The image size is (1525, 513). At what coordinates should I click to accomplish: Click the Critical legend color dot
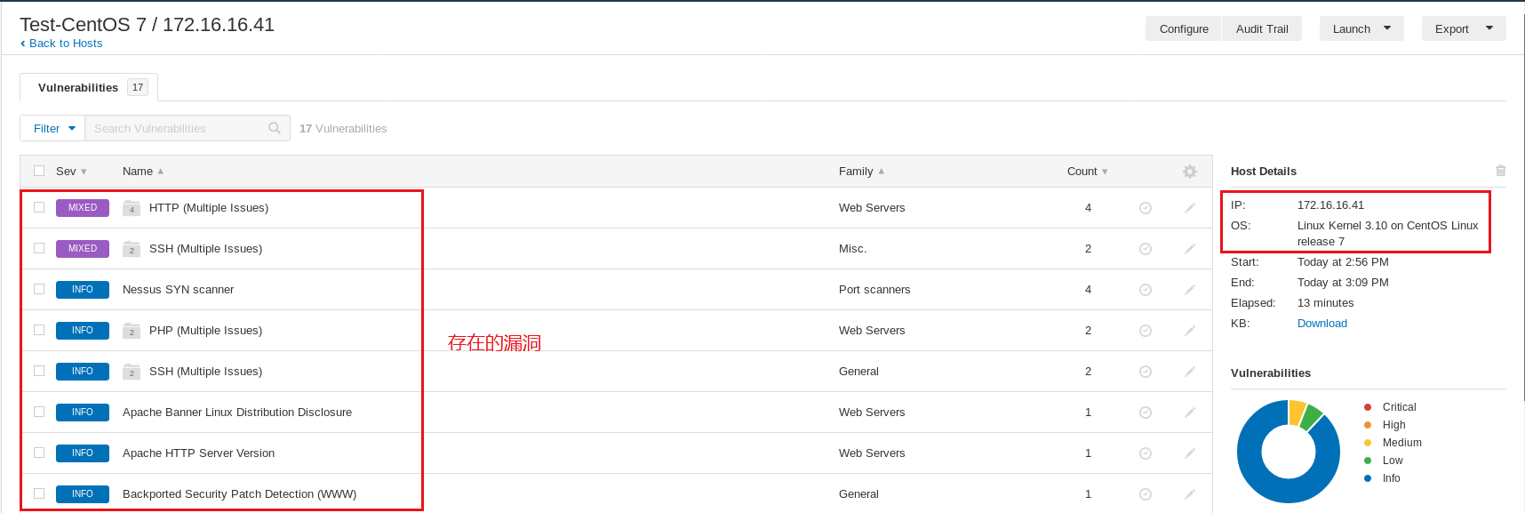point(1368,407)
